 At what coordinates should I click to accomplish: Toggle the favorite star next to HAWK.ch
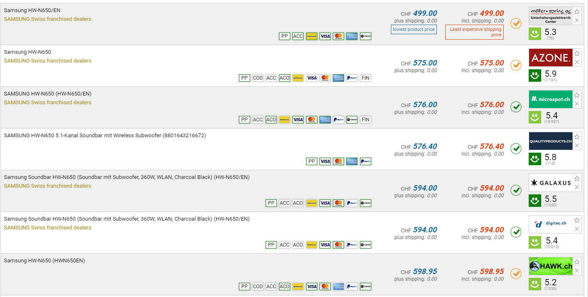[x=577, y=262]
